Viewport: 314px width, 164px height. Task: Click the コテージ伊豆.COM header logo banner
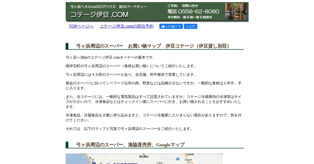pyautogui.click(x=100, y=15)
